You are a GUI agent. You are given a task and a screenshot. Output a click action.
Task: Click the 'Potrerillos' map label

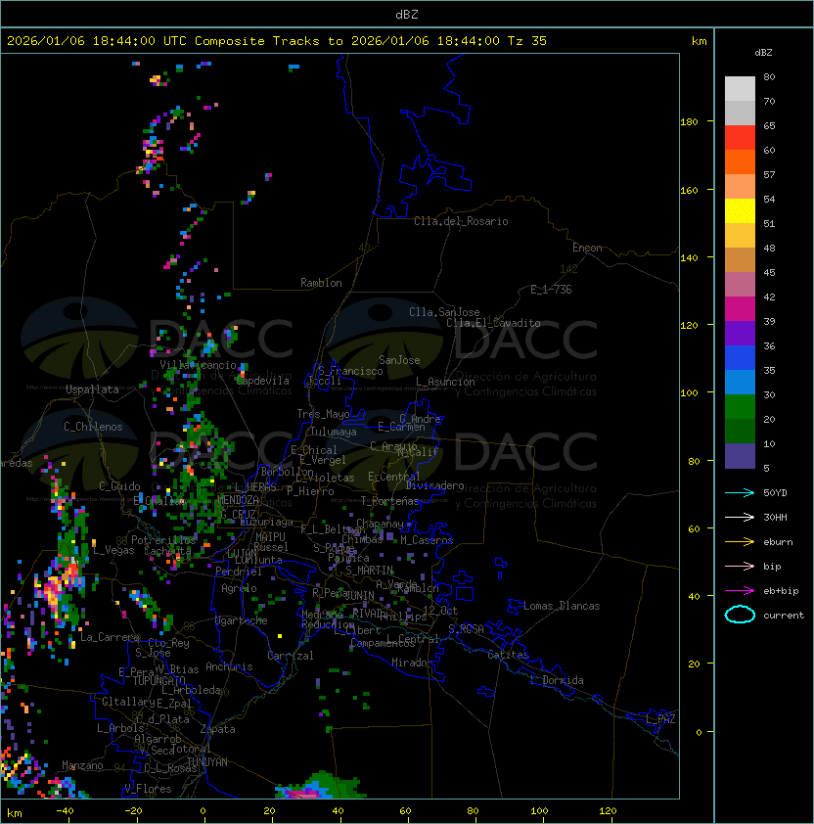point(163,540)
